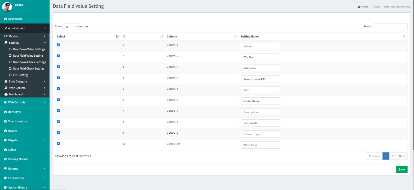Click the green Save button
The height and width of the screenshot is (190, 414).
pos(401,169)
